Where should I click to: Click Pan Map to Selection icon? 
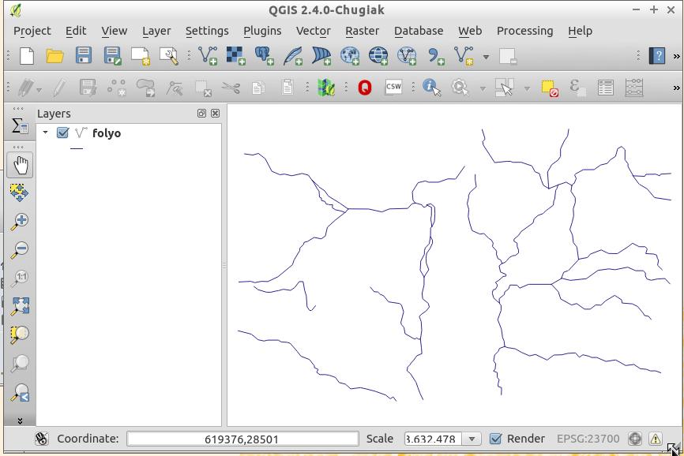[x=19, y=192]
